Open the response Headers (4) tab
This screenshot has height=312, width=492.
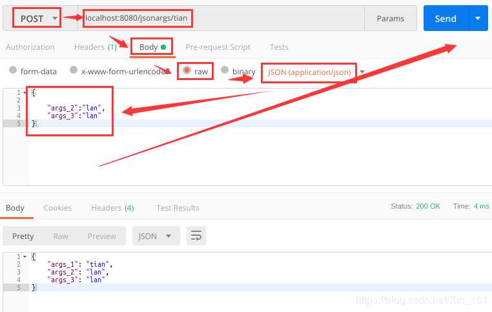point(112,208)
